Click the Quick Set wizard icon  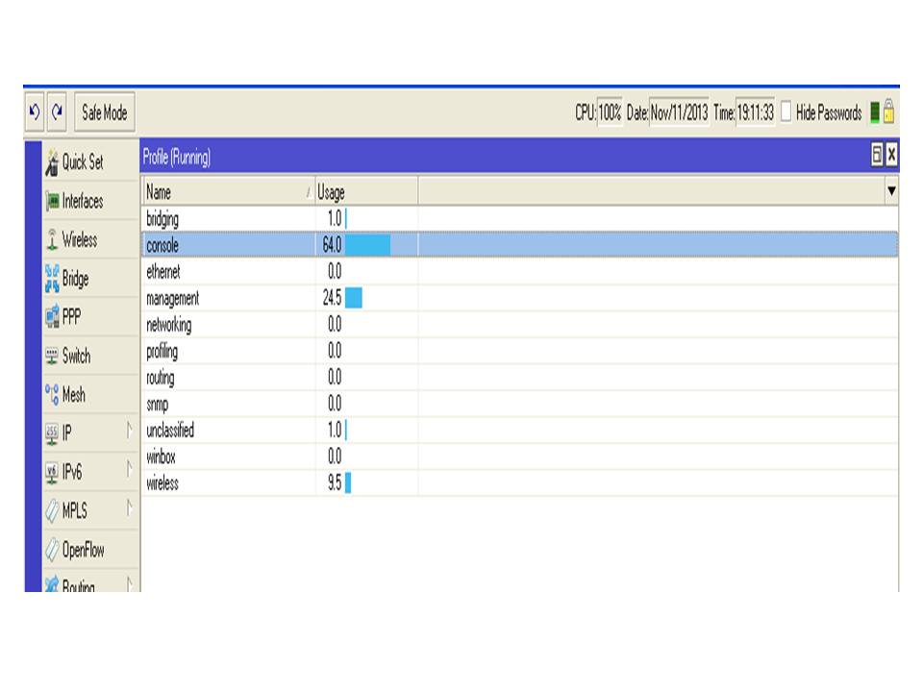[x=52, y=162]
